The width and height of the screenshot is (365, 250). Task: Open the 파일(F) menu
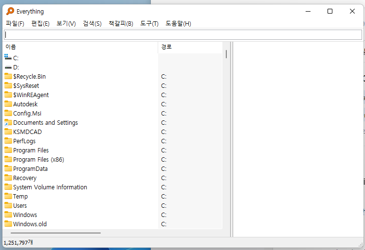(15, 23)
